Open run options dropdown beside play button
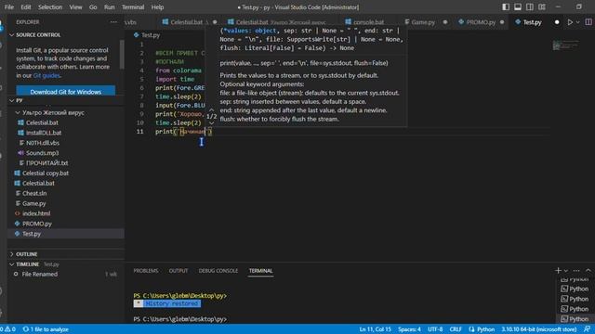The image size is (595, 334). [577, 22]
